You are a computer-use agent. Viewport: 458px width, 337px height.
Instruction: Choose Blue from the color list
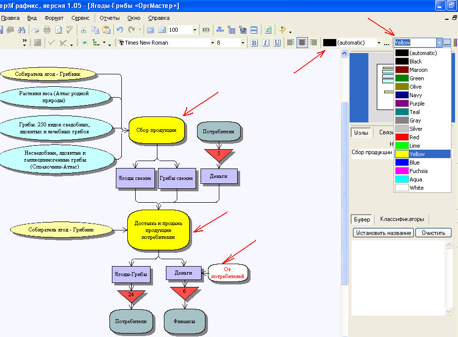[422, 163]
